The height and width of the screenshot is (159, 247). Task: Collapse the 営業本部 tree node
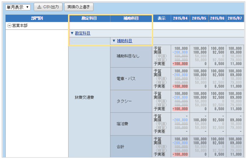pyautogui.click(x=9, y=26)
